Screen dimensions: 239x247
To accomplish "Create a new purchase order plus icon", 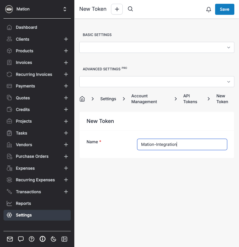I will coord(66,156).
